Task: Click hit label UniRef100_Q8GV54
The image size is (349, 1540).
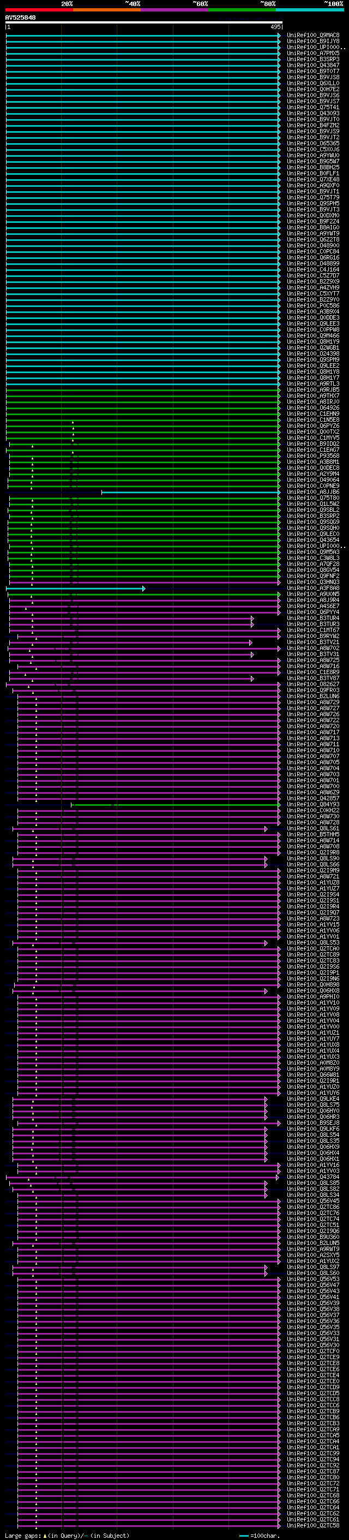Action: 313,570
